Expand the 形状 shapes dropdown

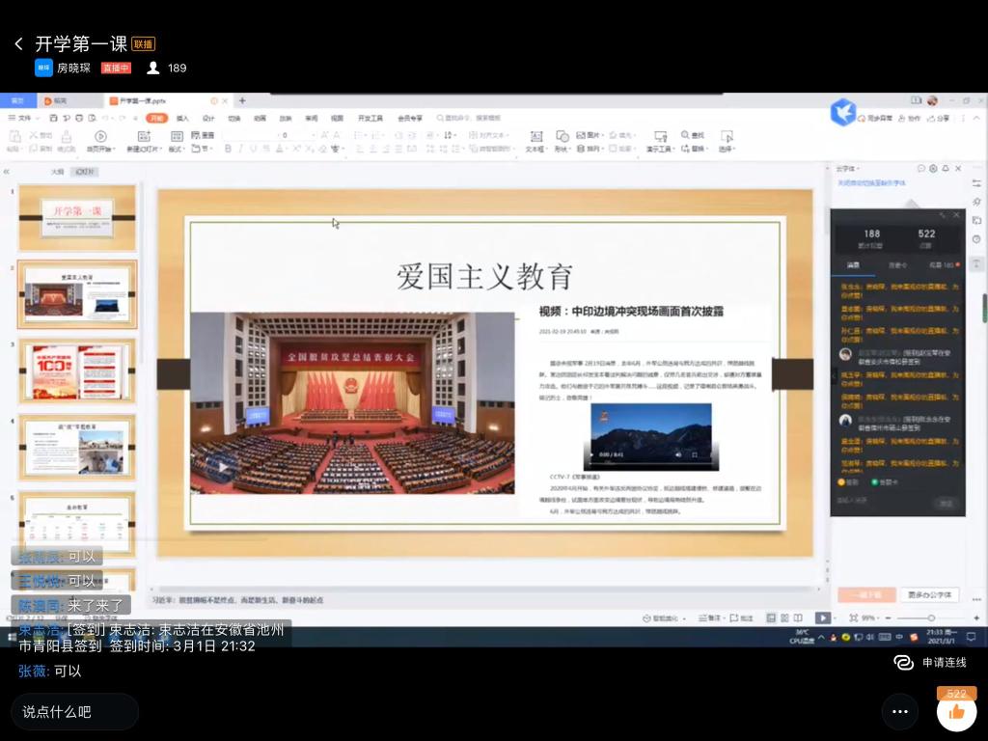point(563,149)
